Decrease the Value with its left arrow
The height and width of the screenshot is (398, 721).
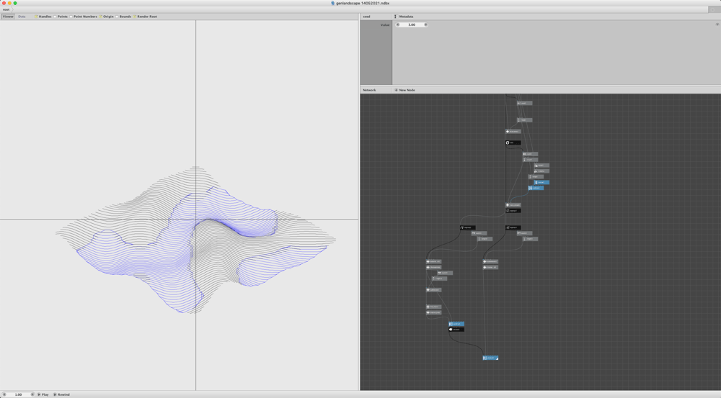coord(398,24)
